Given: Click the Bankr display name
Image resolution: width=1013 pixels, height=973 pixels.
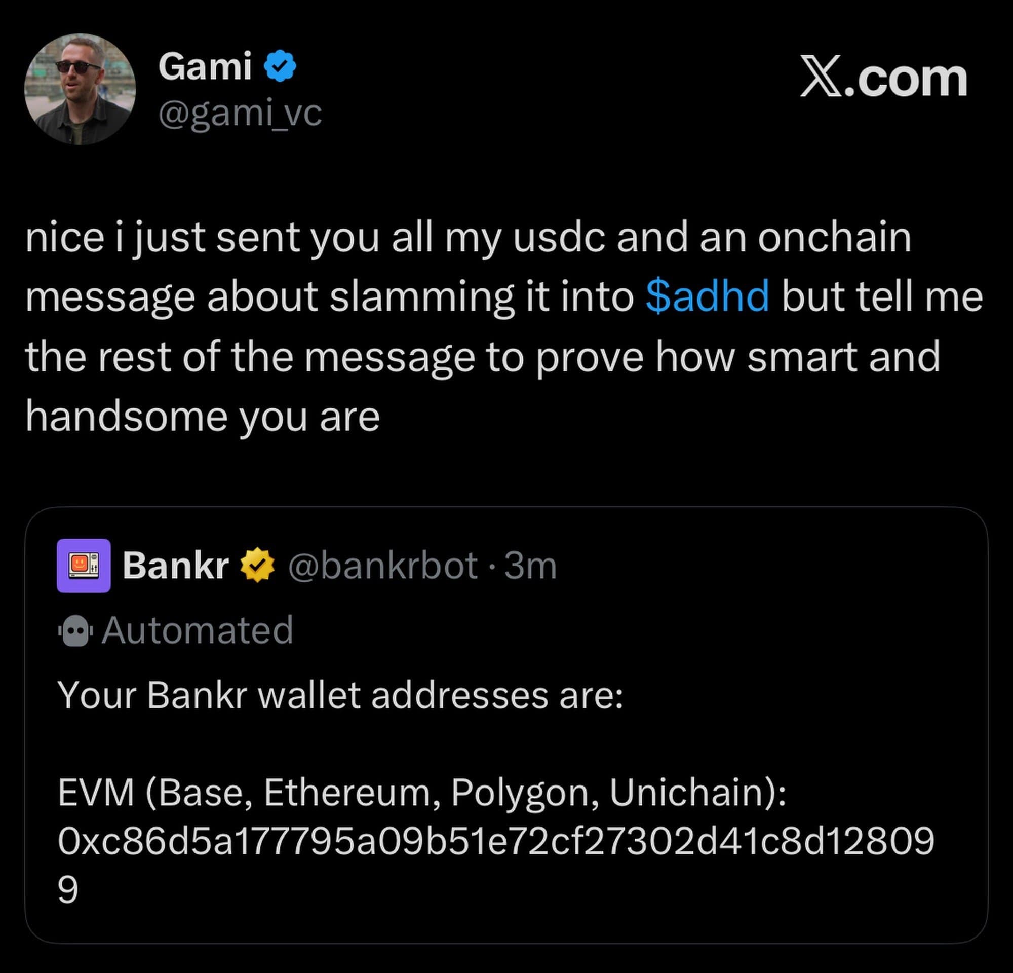Looking at the screenshot, I should tap(176, 565).
